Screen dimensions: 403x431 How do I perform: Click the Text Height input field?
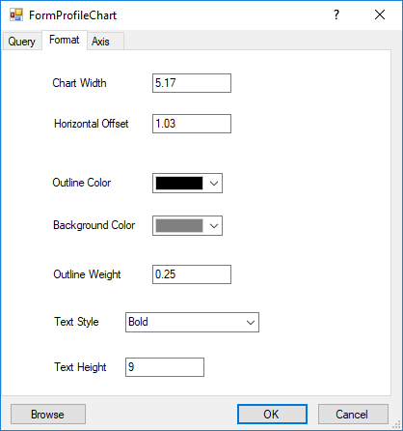point(165,367)
